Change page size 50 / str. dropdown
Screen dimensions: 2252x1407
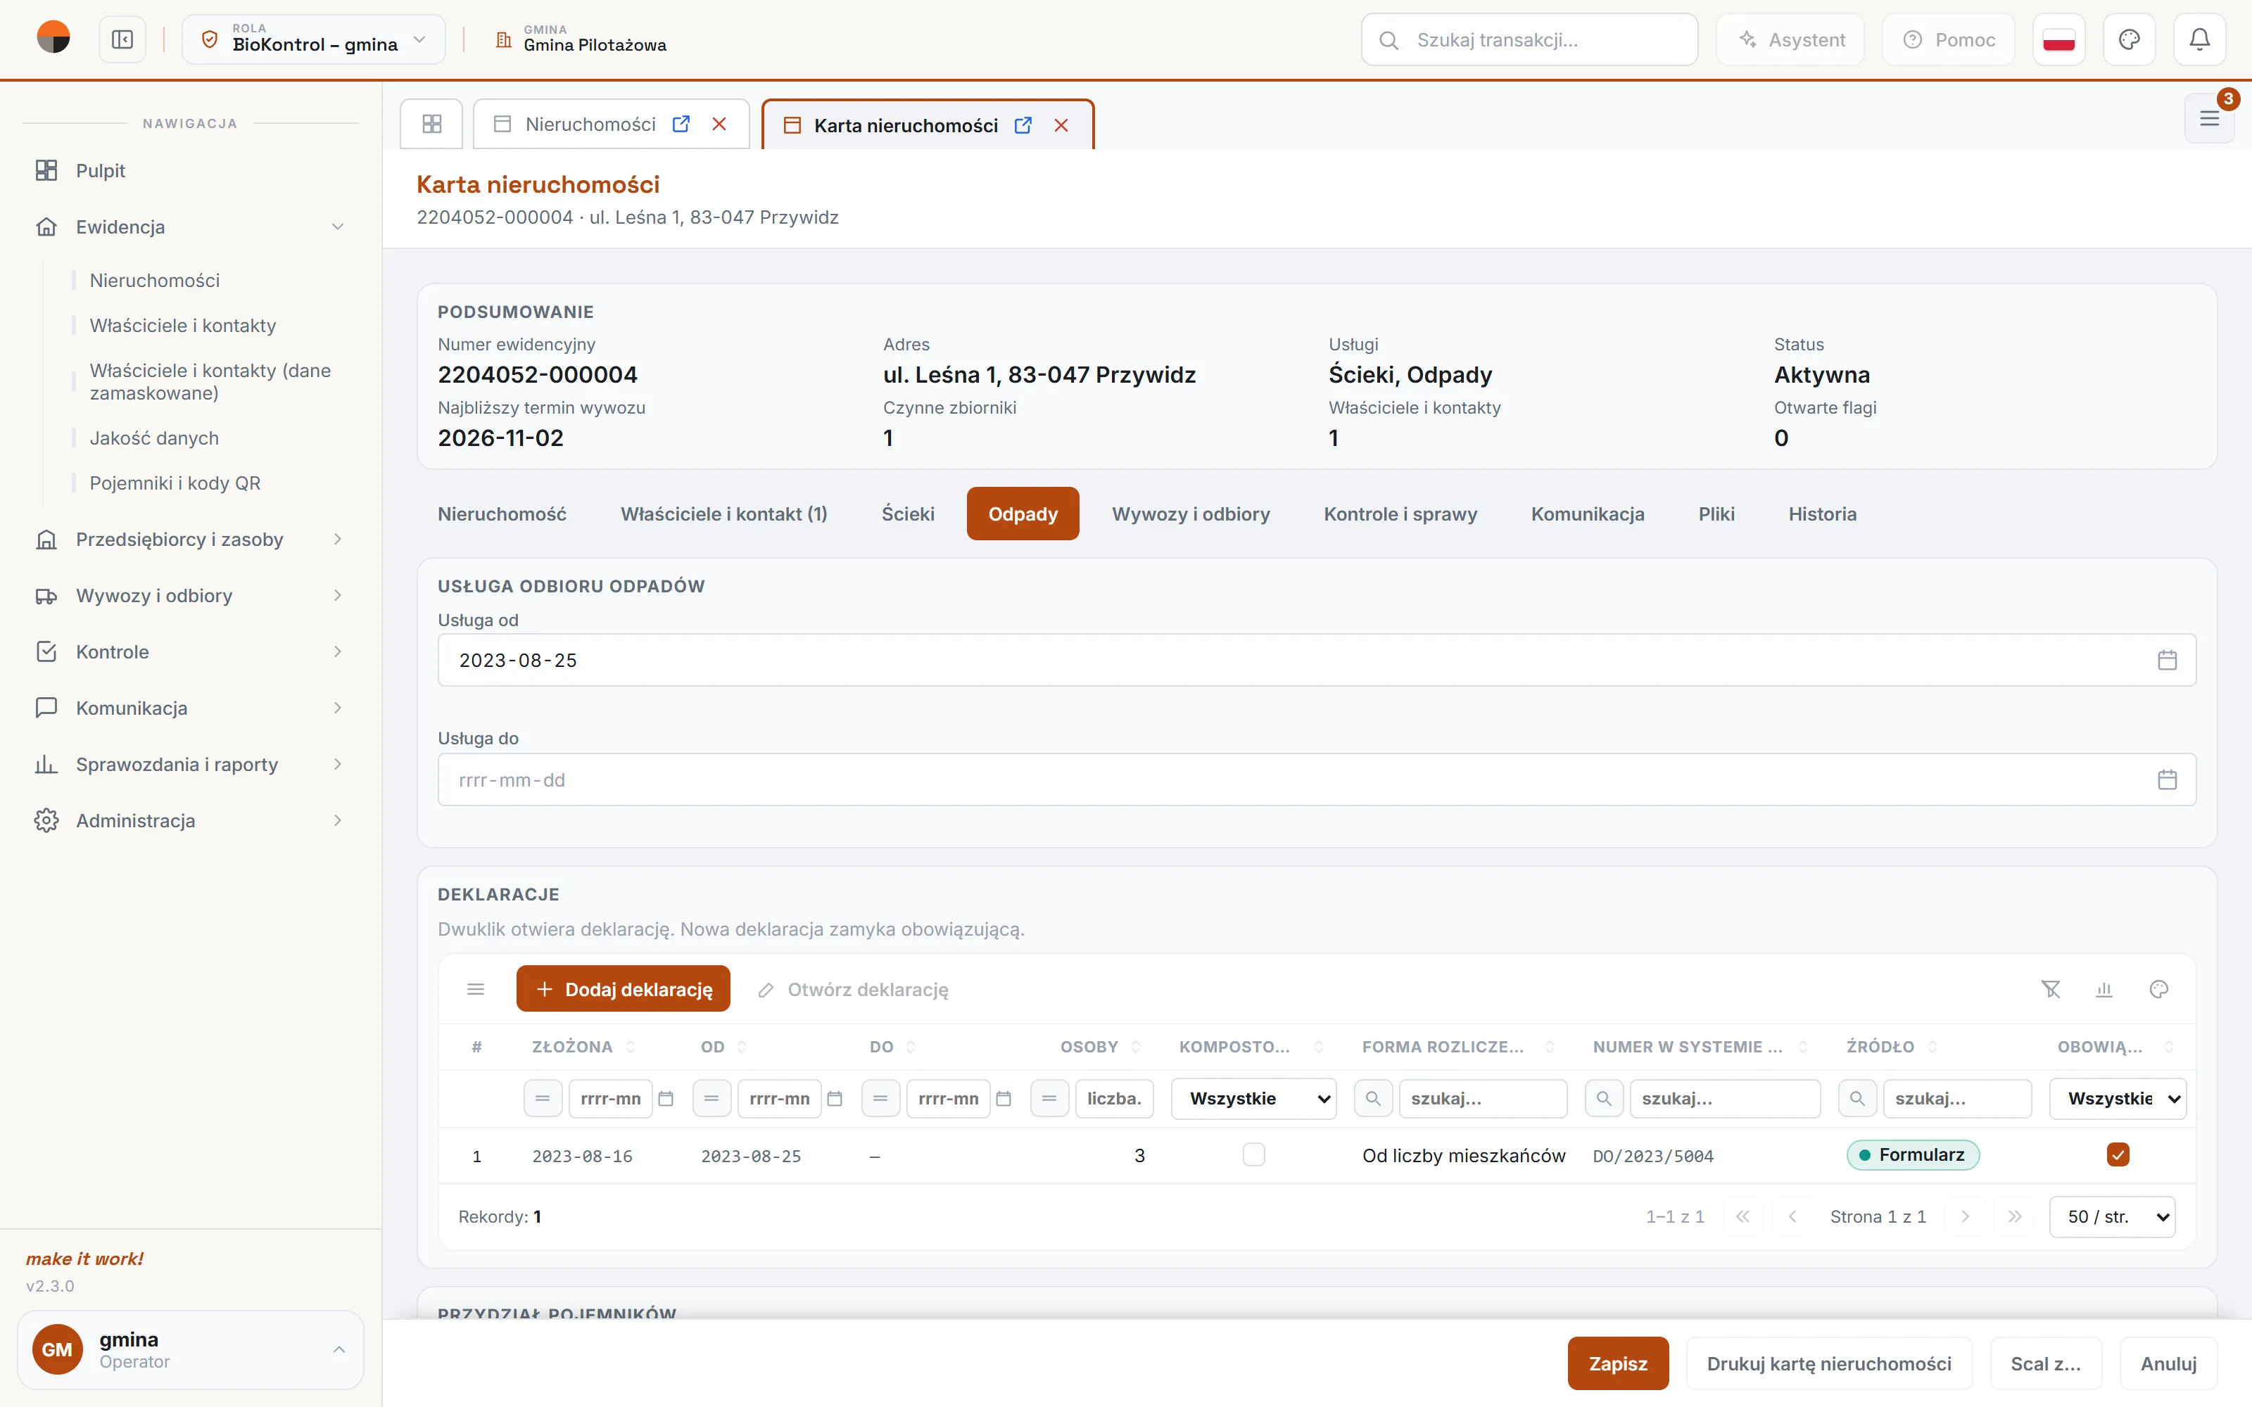click(2113, 1217)
